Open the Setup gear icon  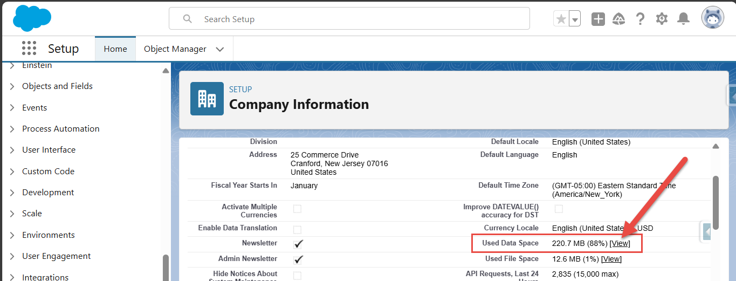(x=662, y=19)
